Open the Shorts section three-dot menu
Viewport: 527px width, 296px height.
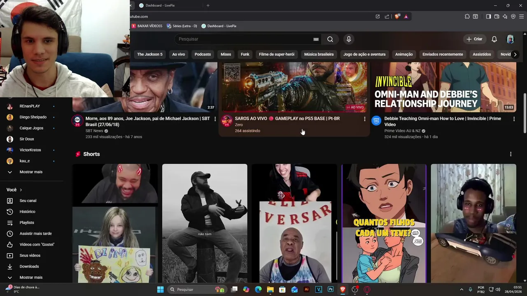tap(511, 154)
